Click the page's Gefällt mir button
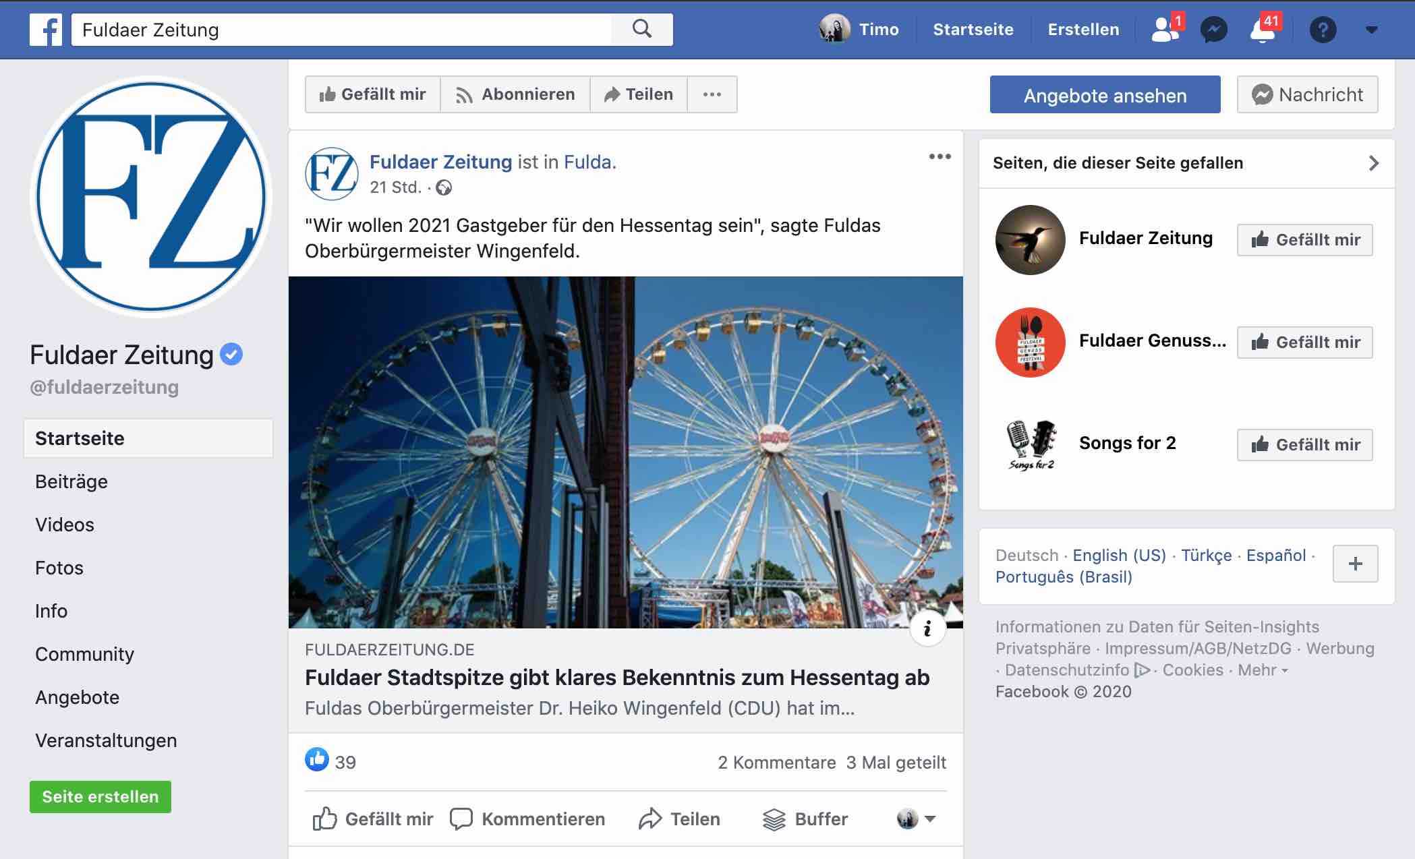 pos(373,94)
